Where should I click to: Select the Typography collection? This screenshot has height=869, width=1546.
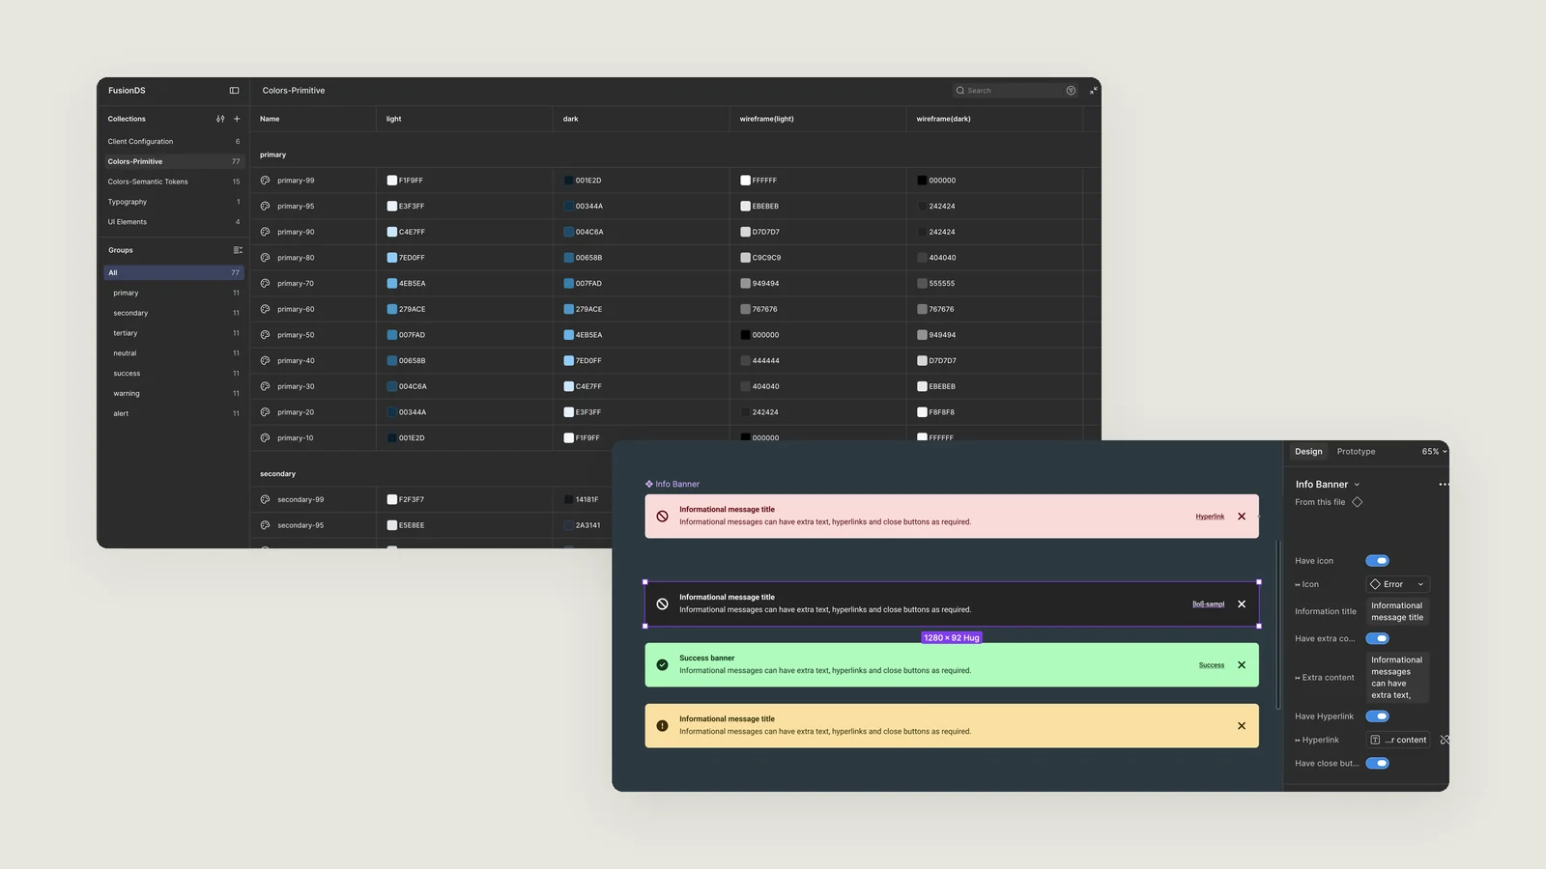174,202
